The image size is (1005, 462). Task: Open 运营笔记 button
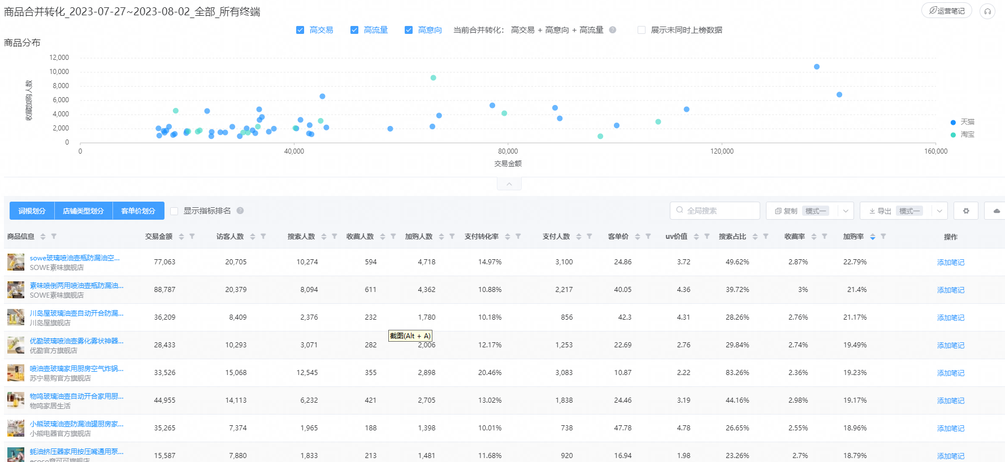(947, 11)
